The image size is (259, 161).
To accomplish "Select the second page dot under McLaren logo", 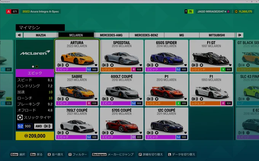I will (37, 67).
